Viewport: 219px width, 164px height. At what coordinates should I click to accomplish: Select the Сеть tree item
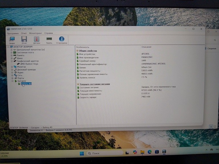[20, 75]
